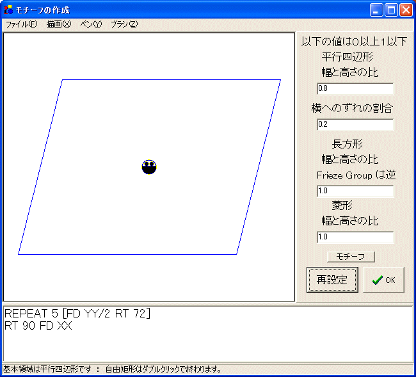Click the RT 90 FD XX command line
Viewport: 416px width, 377px height.
click(38, 326)
